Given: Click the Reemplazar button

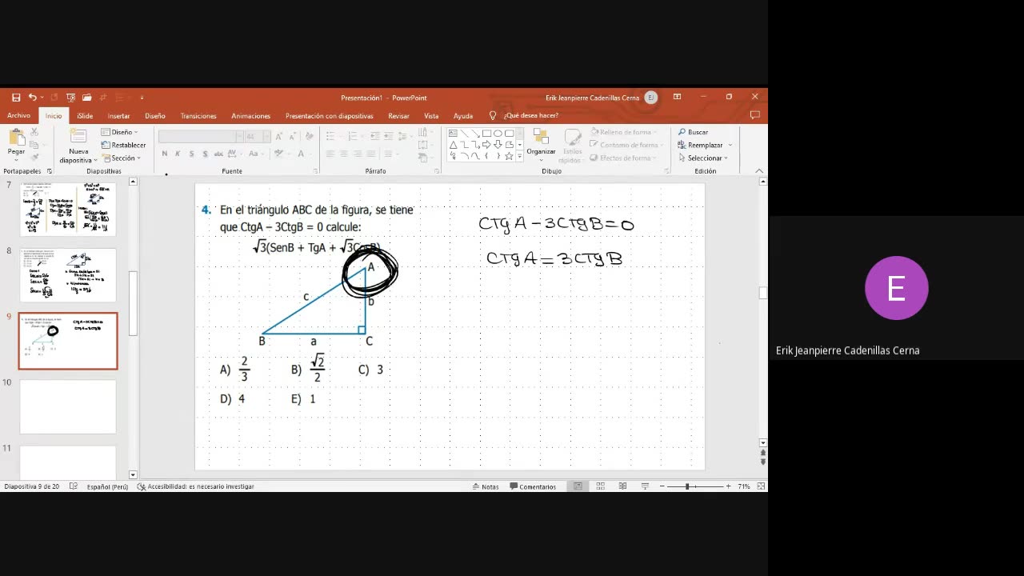Looking at the screenshot, I should pos(705,145).
